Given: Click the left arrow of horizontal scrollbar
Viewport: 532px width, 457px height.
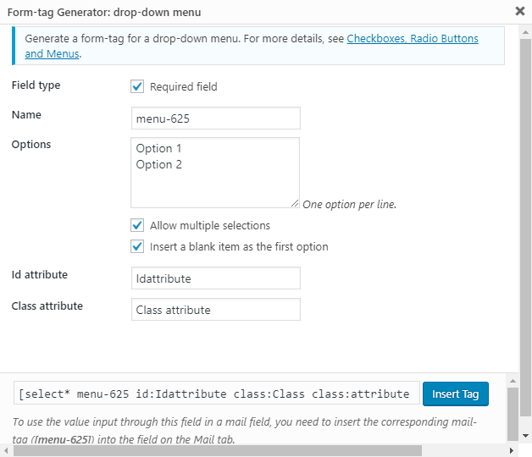Looking at the screenshot, I should (x=6, y=449).
